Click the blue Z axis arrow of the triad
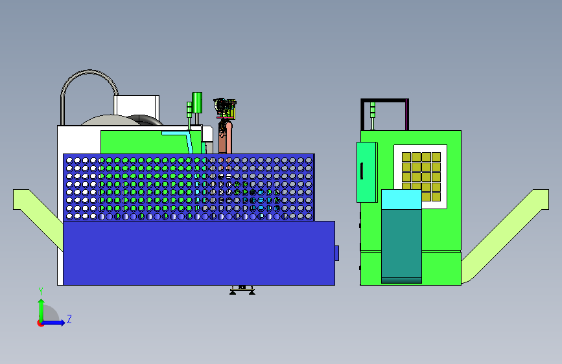This screenshot has width=562, height=364. click(54, 323)
